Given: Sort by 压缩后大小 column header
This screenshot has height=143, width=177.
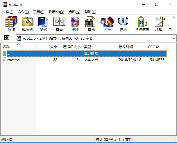Looking at the screenshot, I should (71, 47).
